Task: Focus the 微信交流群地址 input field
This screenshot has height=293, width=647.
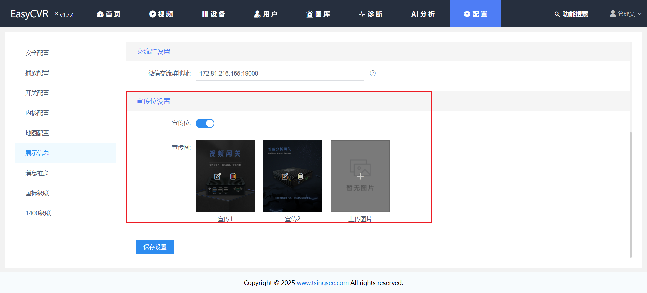Action: (x=280, y=74)
